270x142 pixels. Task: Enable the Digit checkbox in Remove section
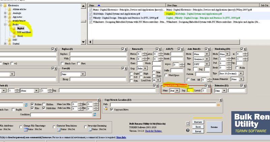point(131,74)
